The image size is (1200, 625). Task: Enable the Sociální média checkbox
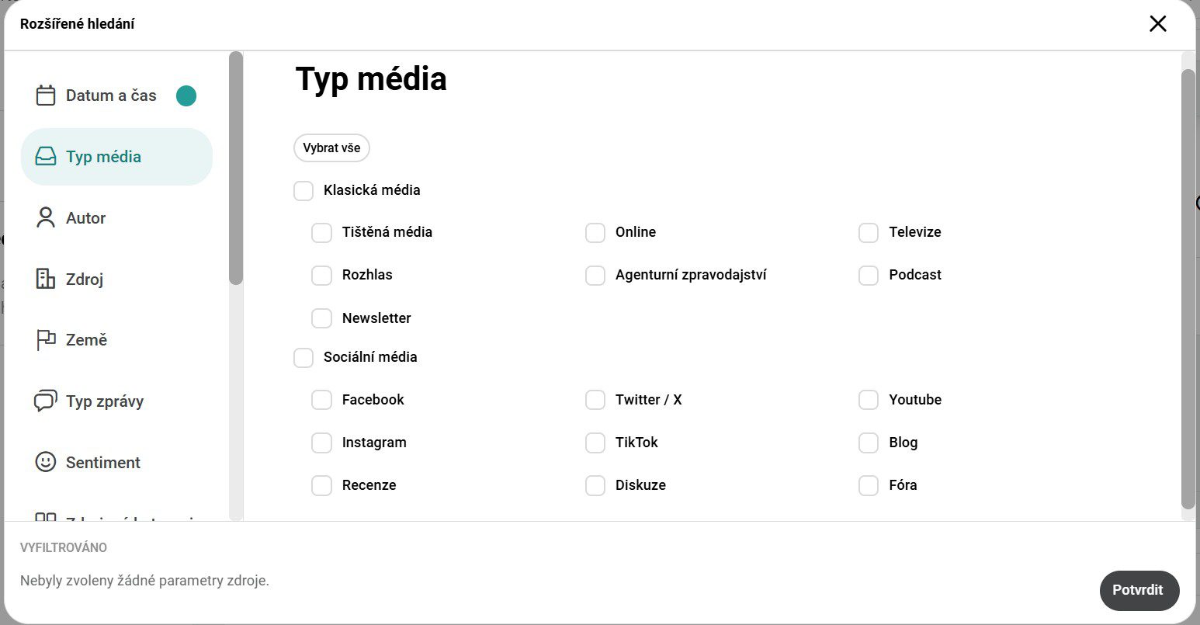click(303, 357)
